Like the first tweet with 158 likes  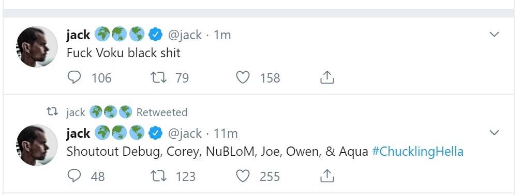point(243,78)
